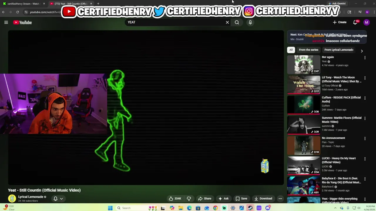Start voice search with microphone

tap(250, 22)
